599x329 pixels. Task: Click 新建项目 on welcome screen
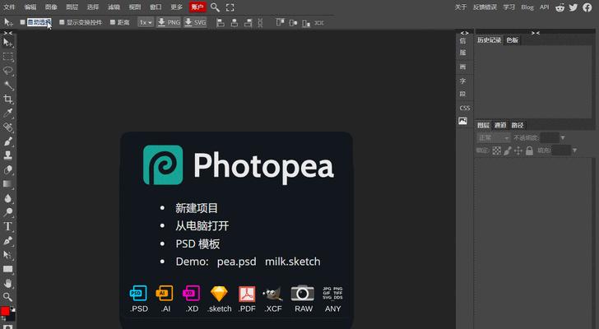pyautogui.click(x=197, y=208)
